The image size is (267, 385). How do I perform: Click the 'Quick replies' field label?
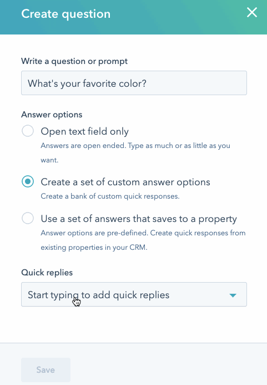click(47, 273)
